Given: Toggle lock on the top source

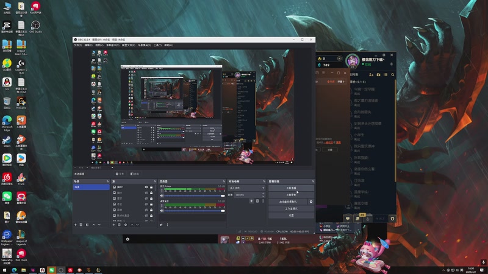Looking at the screenshot, I should pyautogui.click(x=151, y=187).
